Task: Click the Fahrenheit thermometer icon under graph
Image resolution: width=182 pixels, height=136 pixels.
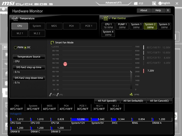Action: click(57, 95)
